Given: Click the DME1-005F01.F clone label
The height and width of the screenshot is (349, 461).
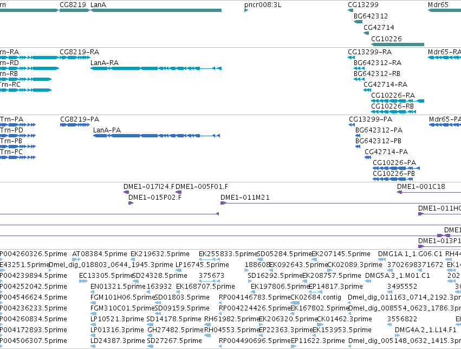Looking at the screenshot, I should 202,187.
